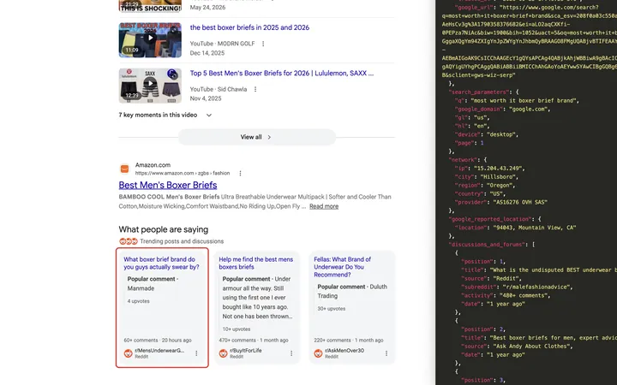Open three-dot menu on r/AskMenOver30 card
Screen dimensions: 617x385
[x=386, y=353]
